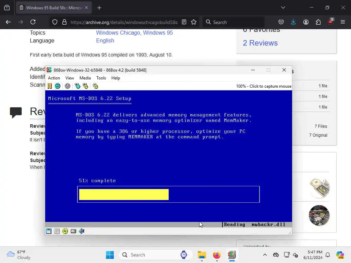Click the '7 Files' download entry

pos(321,126)
